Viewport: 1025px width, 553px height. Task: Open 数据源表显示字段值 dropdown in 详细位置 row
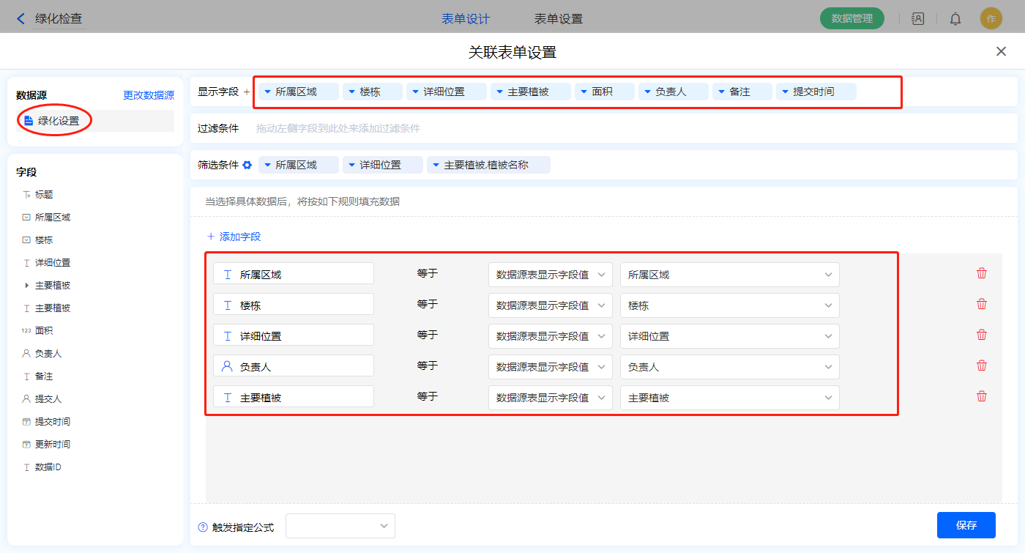pyautogui.click(x=550, y=336)
